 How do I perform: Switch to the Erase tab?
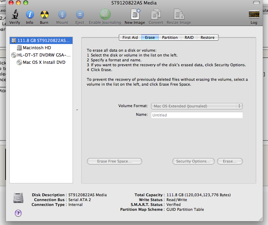(x=150, y=37)
